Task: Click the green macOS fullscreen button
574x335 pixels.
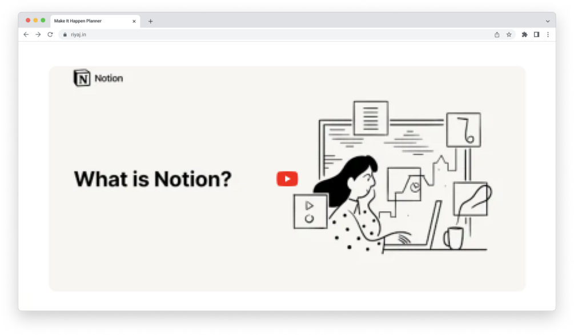Action: click(43, 21)
